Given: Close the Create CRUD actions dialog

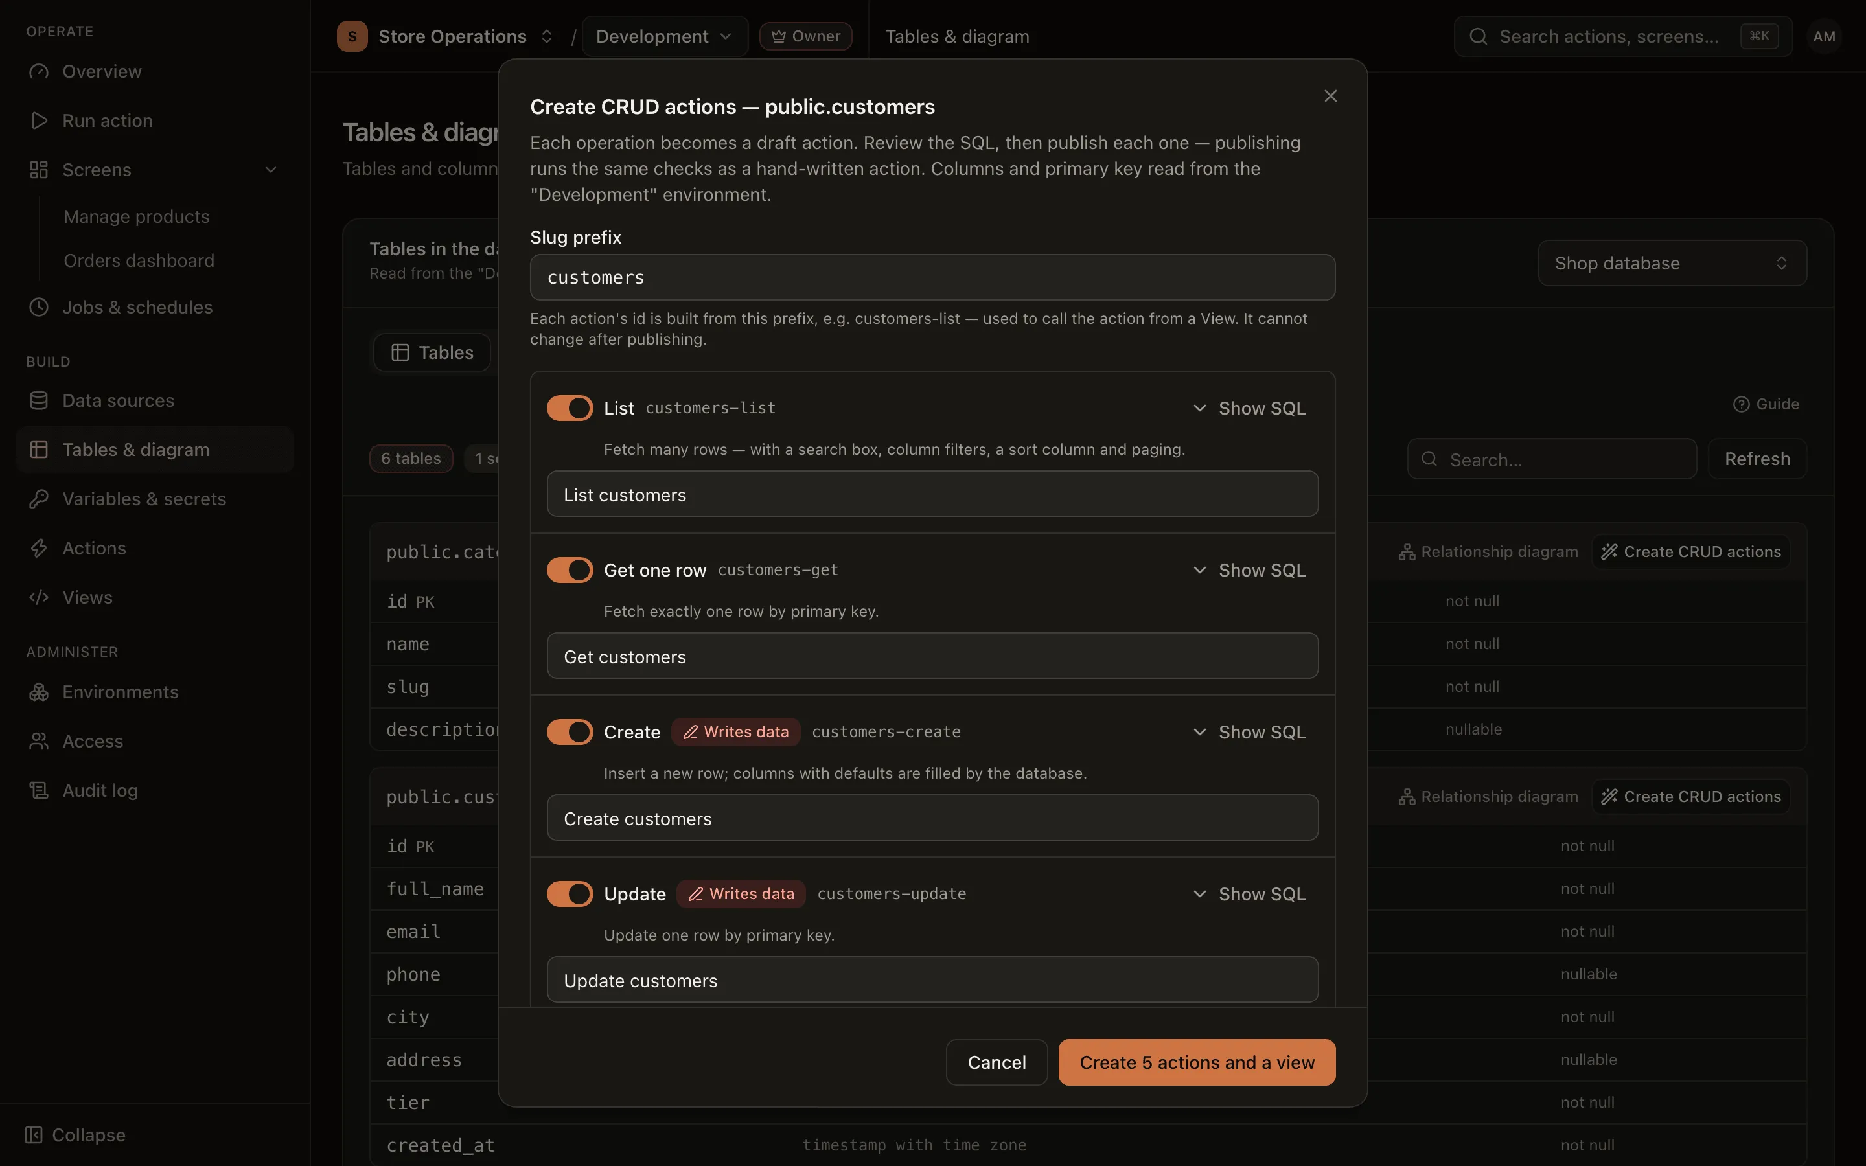Looking at the screenshot, I should point(1330,96).
